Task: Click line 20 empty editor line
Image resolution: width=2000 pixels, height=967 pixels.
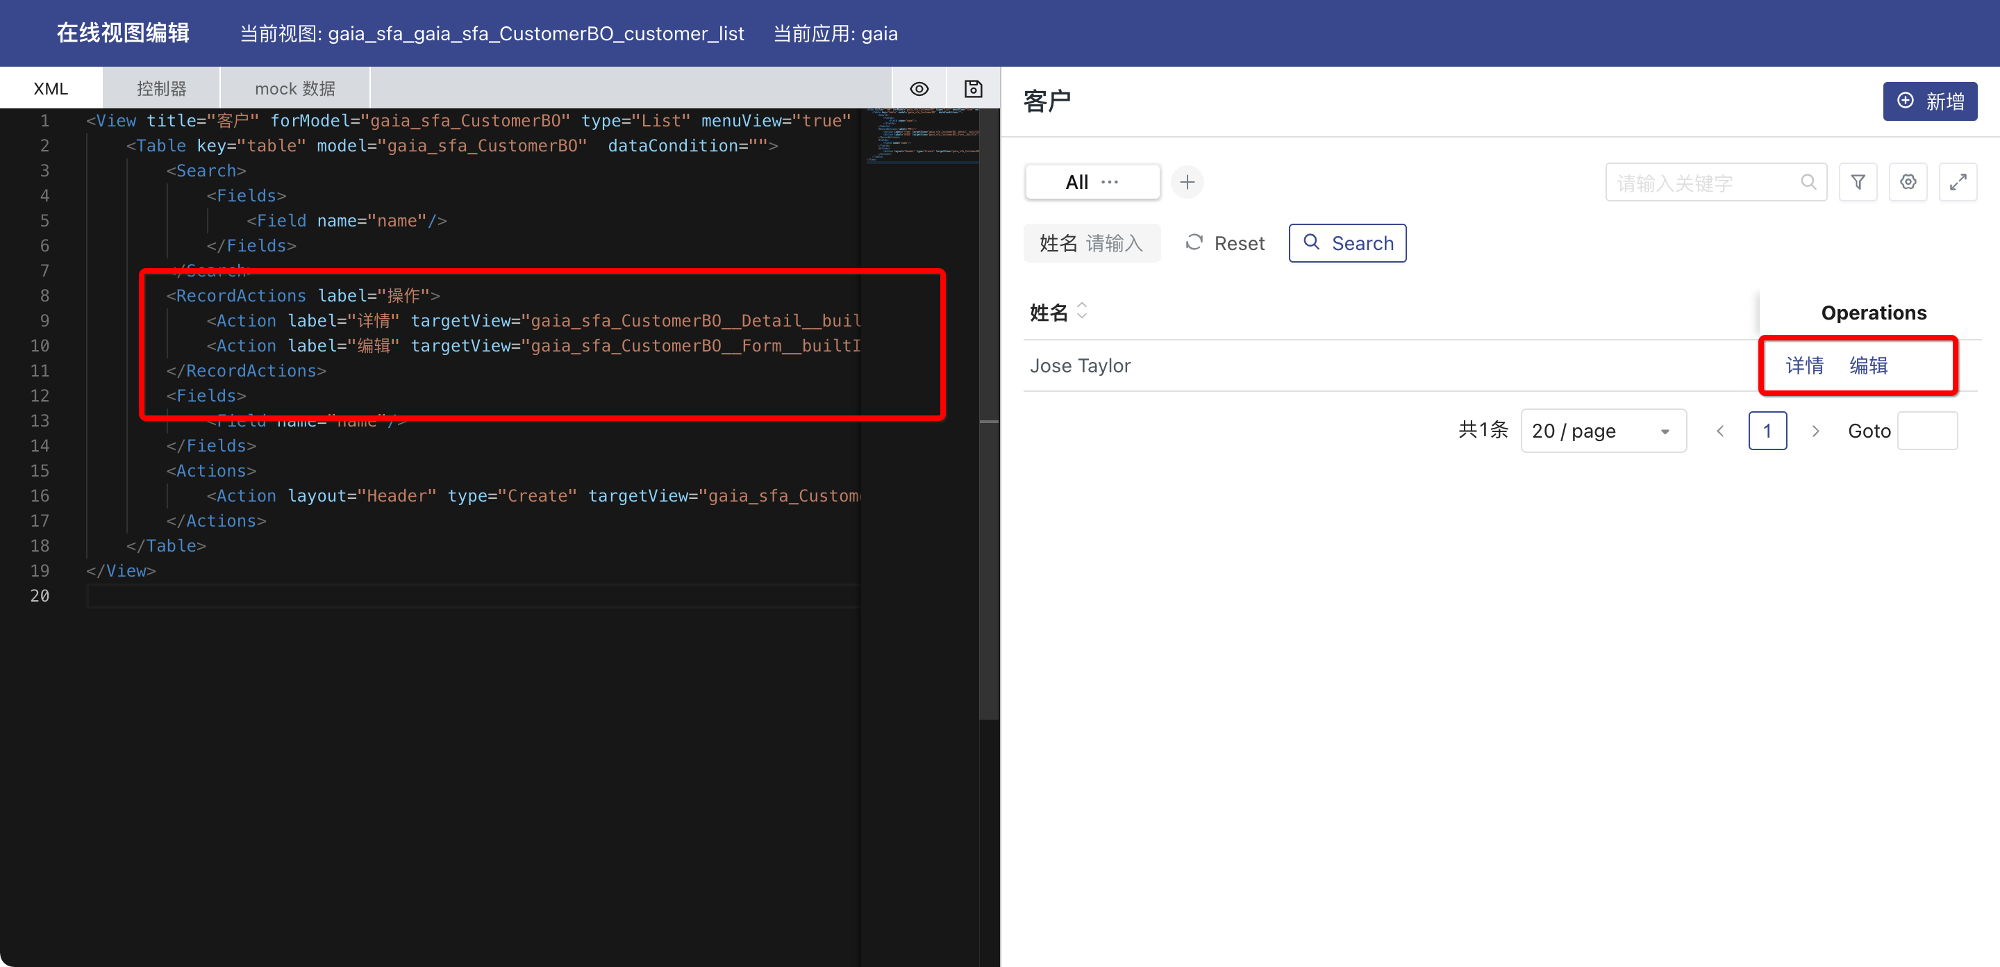Action: click(x=474, y=596)
